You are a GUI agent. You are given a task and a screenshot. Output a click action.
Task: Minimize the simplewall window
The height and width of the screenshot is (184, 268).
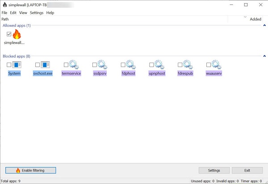pos(231,5)
